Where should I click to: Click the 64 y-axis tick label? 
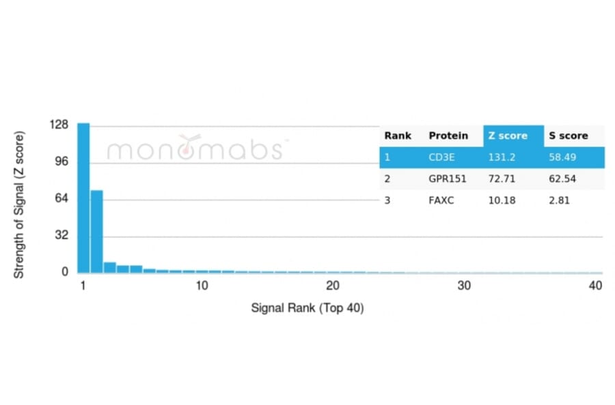coord(61,198)
